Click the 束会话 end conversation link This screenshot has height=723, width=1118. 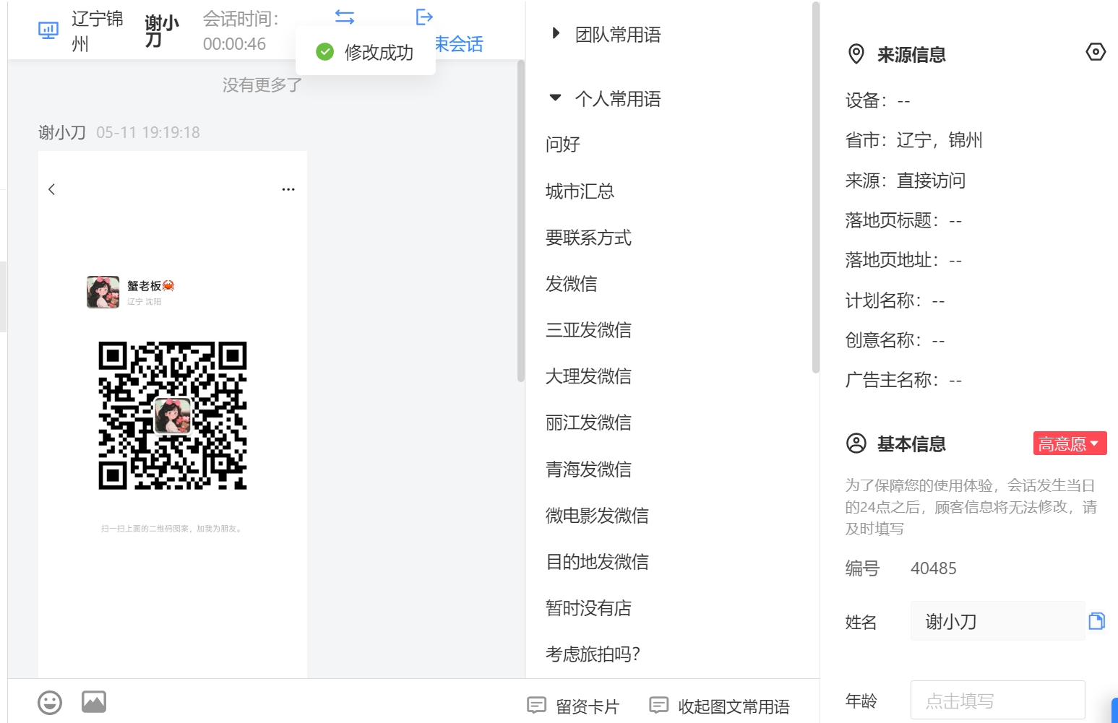click(x=460, y=44)
